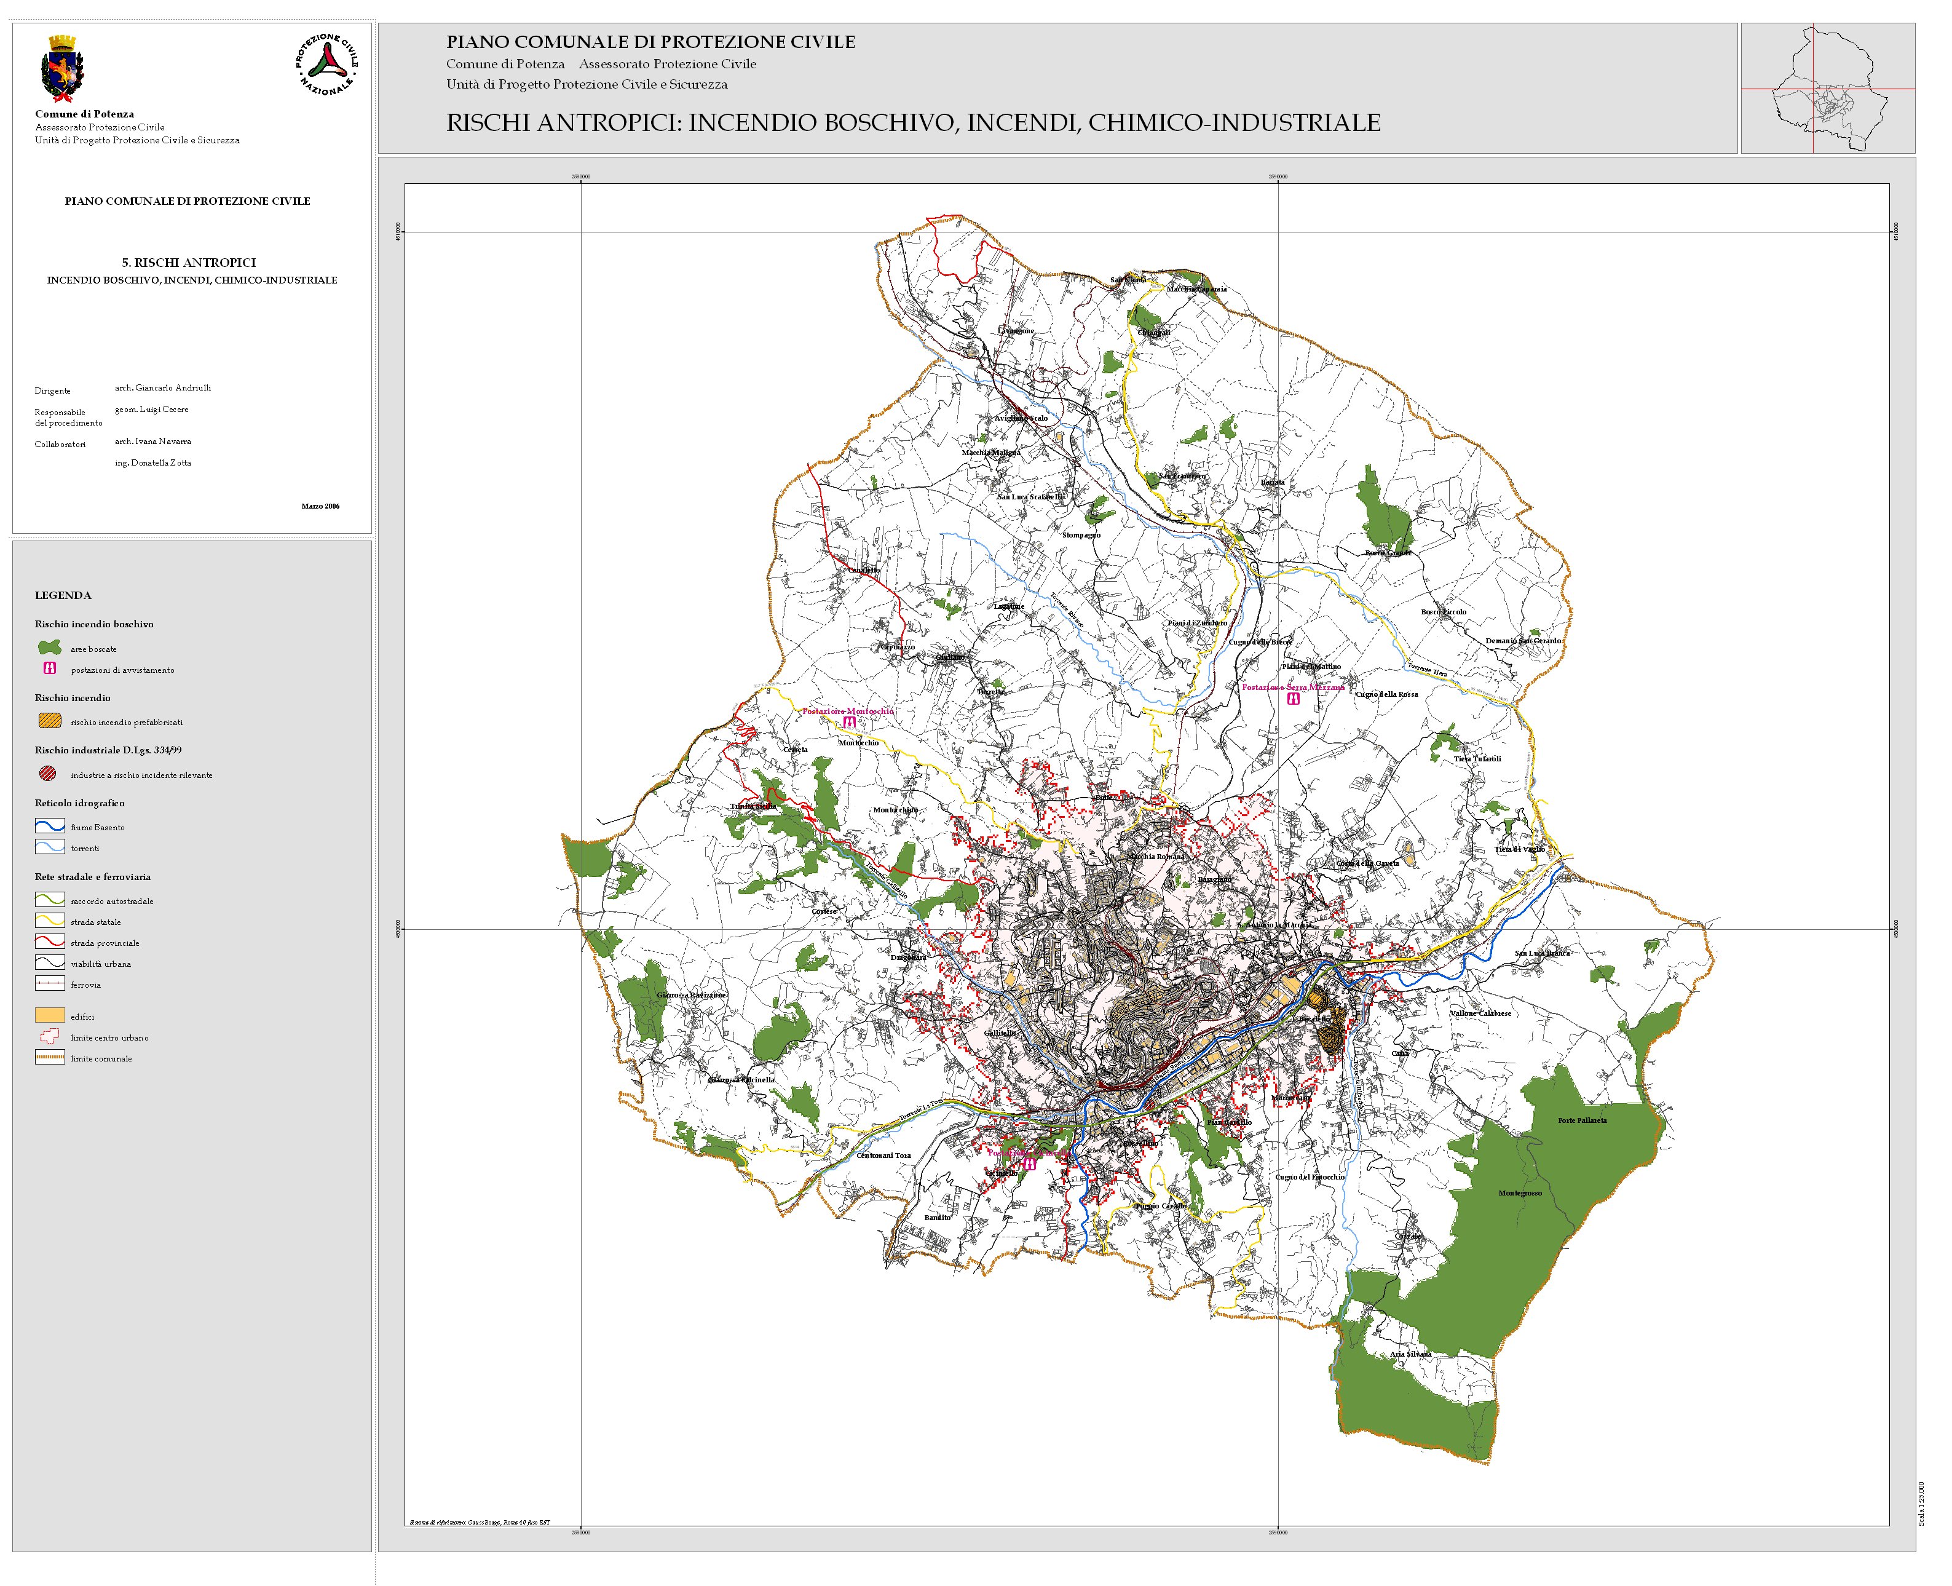The width and height of the screenshot is (1952, 1586).
Task: Click the Montegrosso label in forest area
Action: pos(1520,1193)
